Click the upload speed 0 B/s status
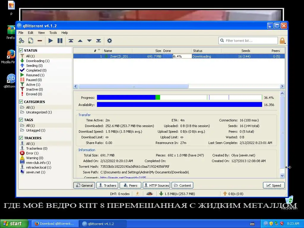This screenshot has height=228, width=304. pos(233,194)
